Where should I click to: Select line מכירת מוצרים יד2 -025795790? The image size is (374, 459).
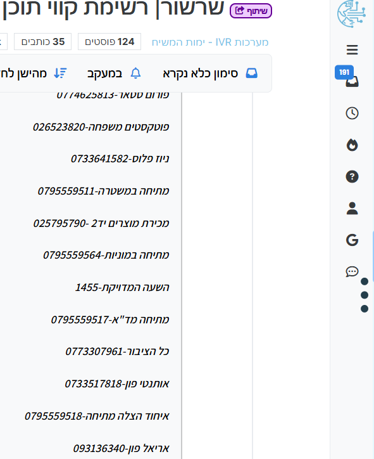(101, 223)
